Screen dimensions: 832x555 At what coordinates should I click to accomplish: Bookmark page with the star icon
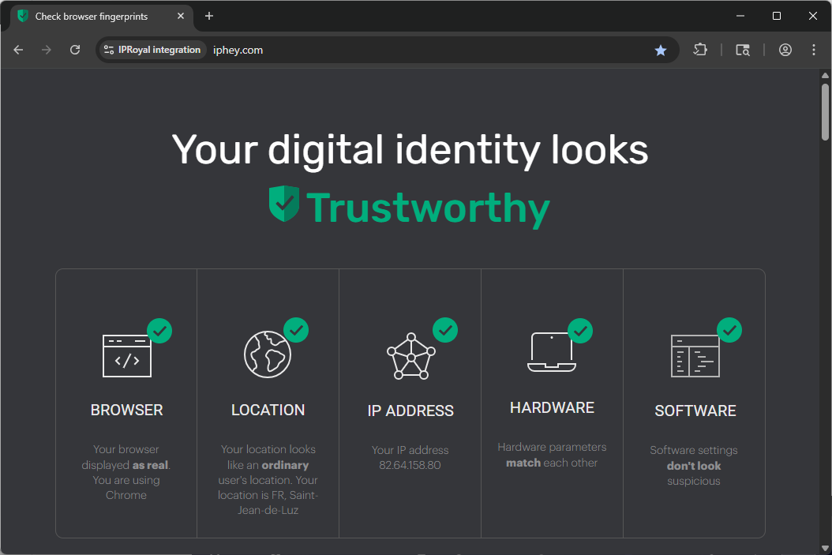[x=661, y=50]
